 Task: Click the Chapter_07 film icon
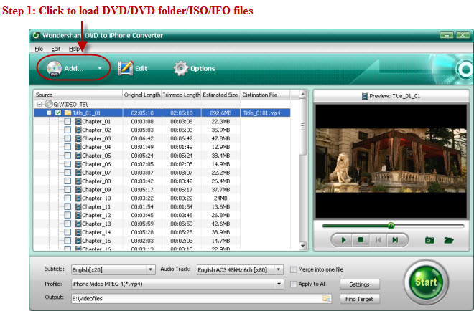[78, 173]
